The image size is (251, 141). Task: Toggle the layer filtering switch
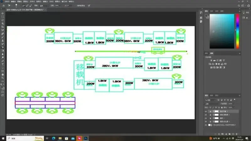pyautogui.click(x=235, y=100)
